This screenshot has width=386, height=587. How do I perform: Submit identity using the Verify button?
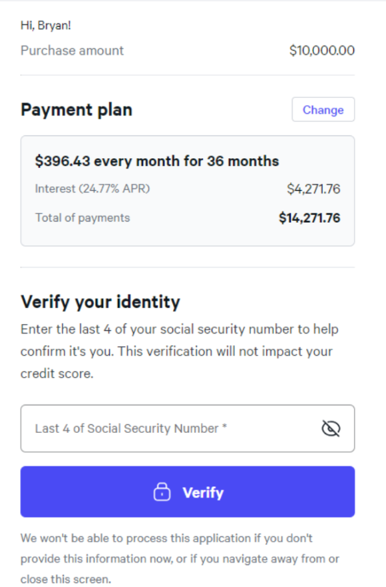pos(188,492)
